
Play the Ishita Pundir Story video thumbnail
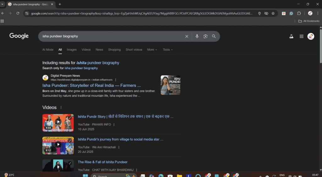[x=58, y=123]
